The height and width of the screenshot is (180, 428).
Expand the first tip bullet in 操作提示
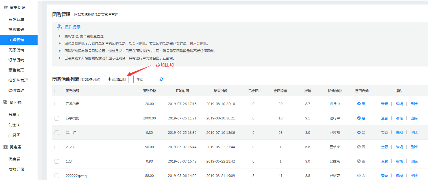[x=60, y=36]
